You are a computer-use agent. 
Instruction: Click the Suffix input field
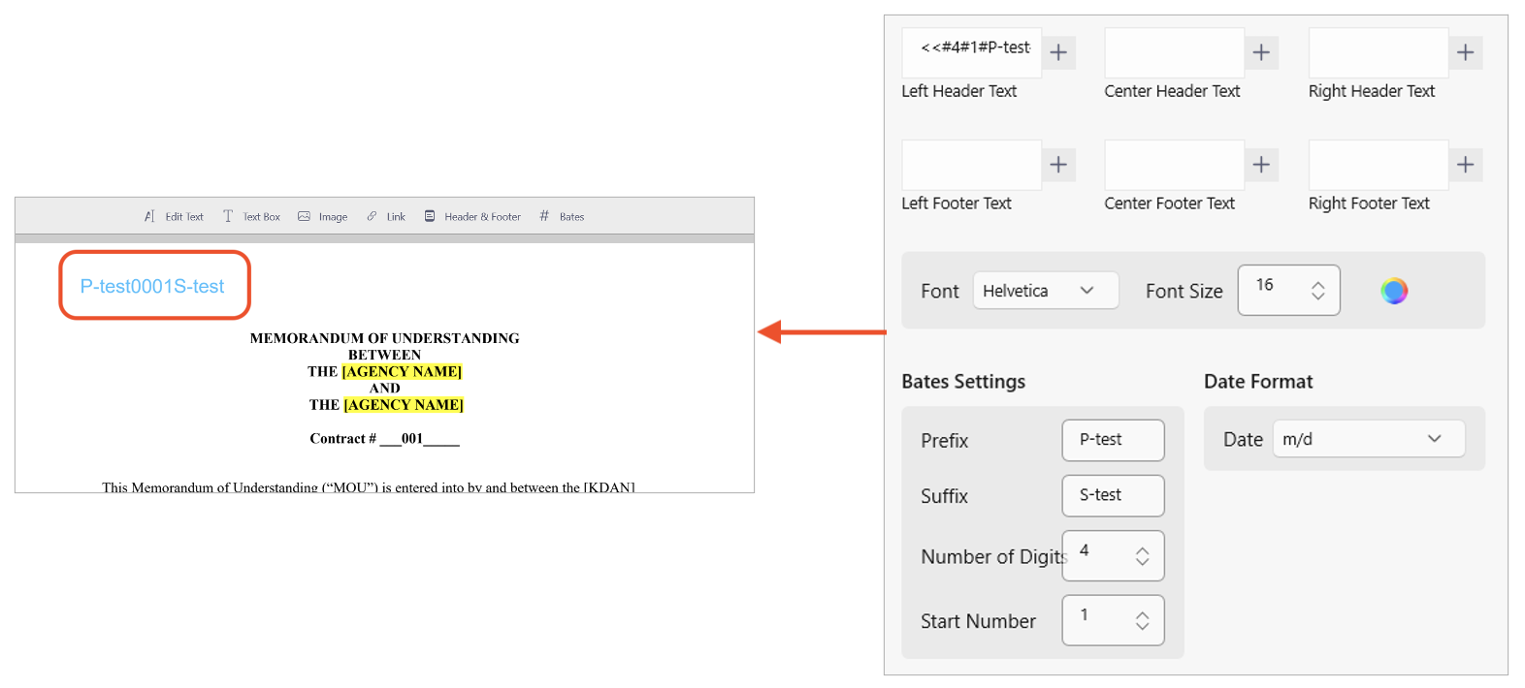point(1112,495)
